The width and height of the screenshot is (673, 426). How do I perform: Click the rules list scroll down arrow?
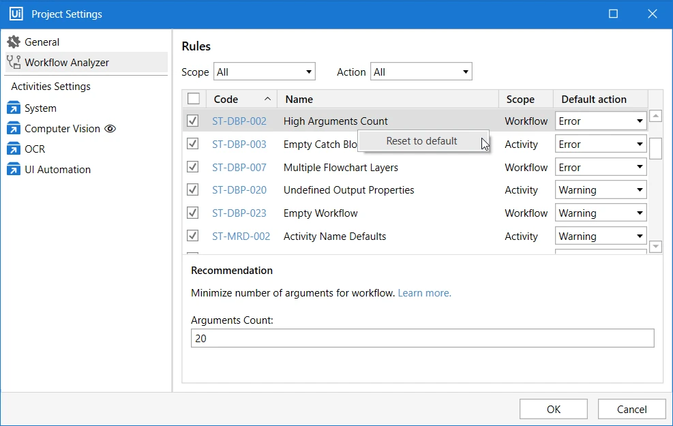pyautogui.click(x=655, y=247)
